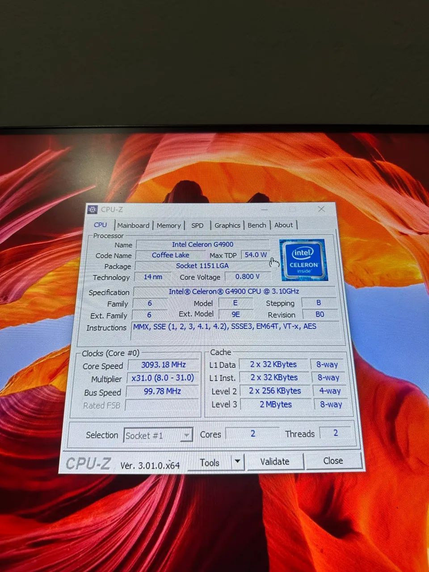Click the Max TDP value 54.0 W

click(256, 255)
